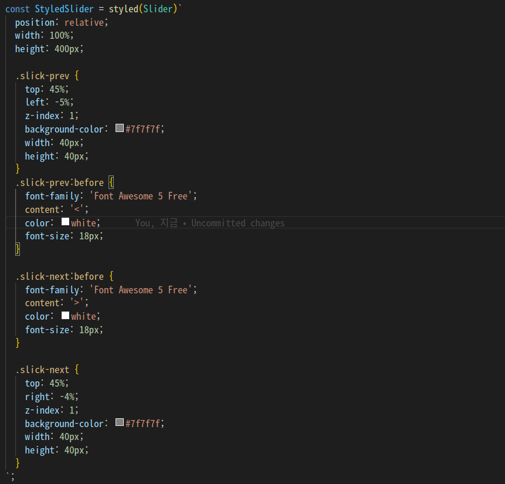
Task: Click the 'Slider' argument in styled()
Action: (158, 9)
